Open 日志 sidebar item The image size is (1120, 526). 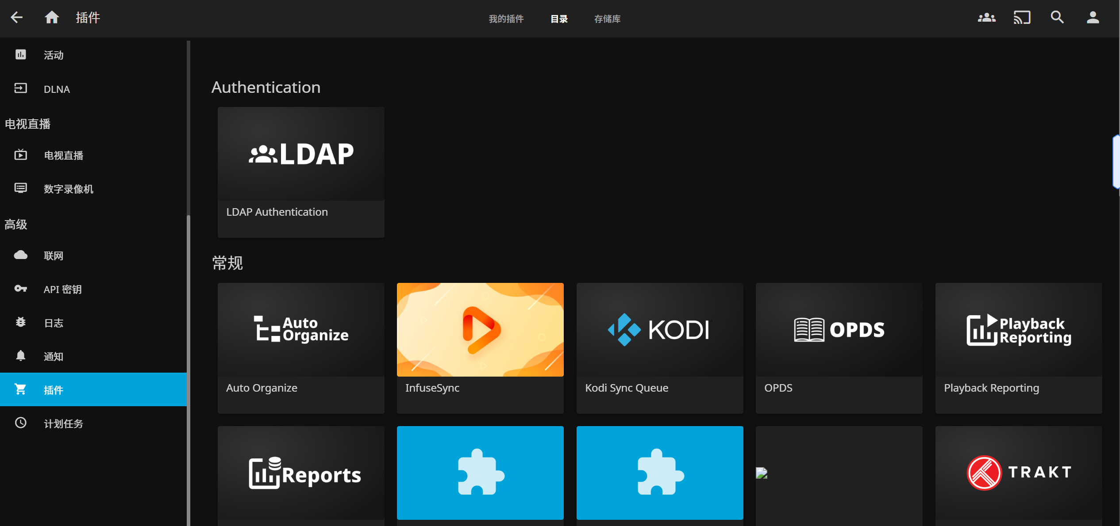point(93,323)
